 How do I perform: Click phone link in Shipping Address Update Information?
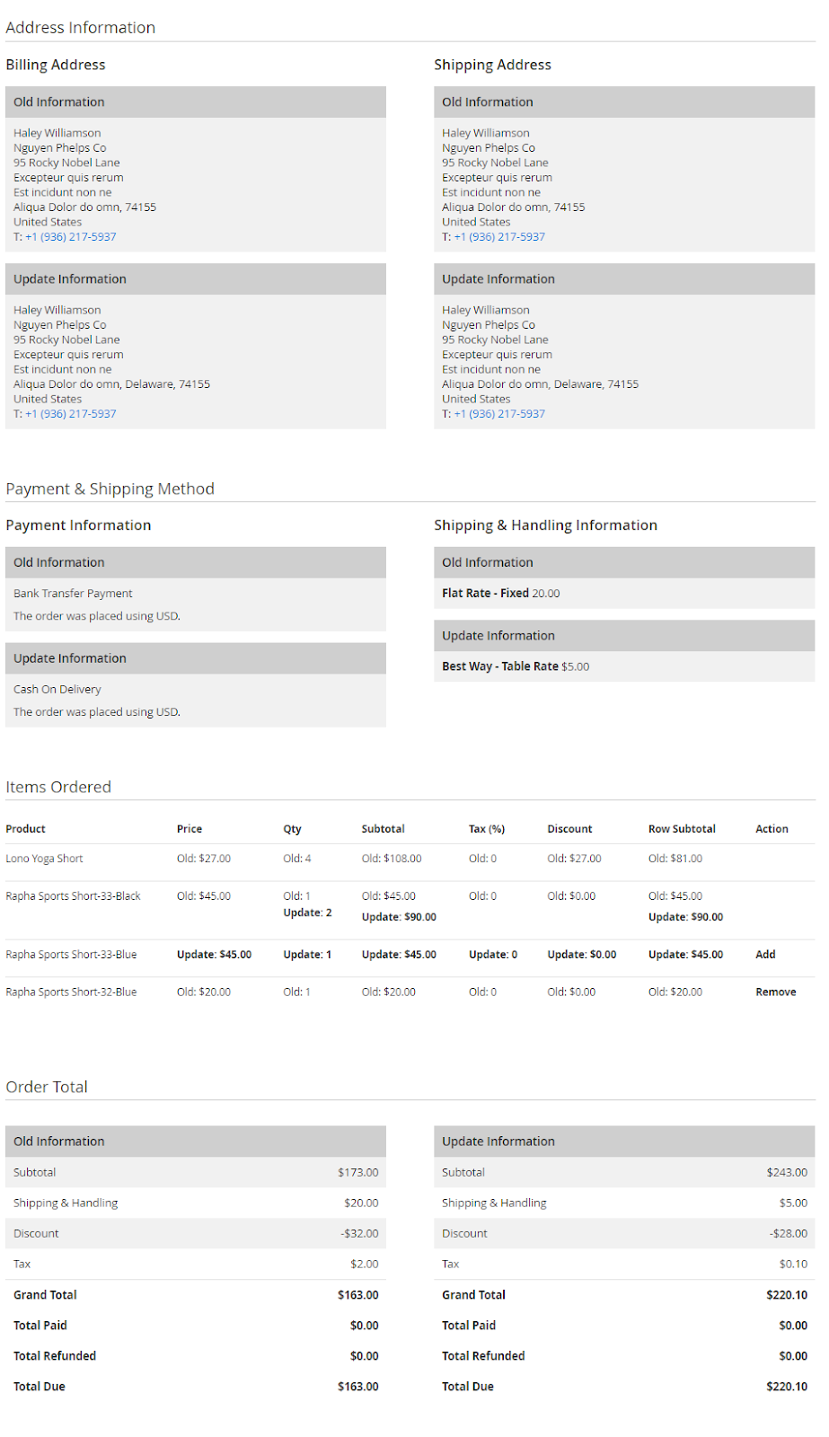(499, 414)
